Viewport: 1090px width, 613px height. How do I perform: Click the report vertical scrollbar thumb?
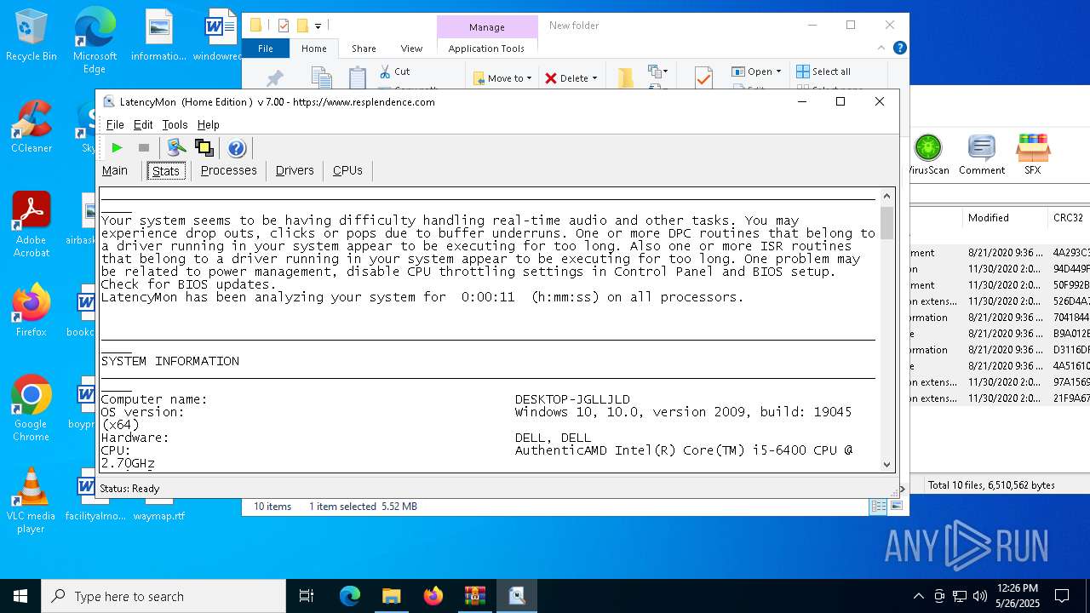[x=886, y=222]
